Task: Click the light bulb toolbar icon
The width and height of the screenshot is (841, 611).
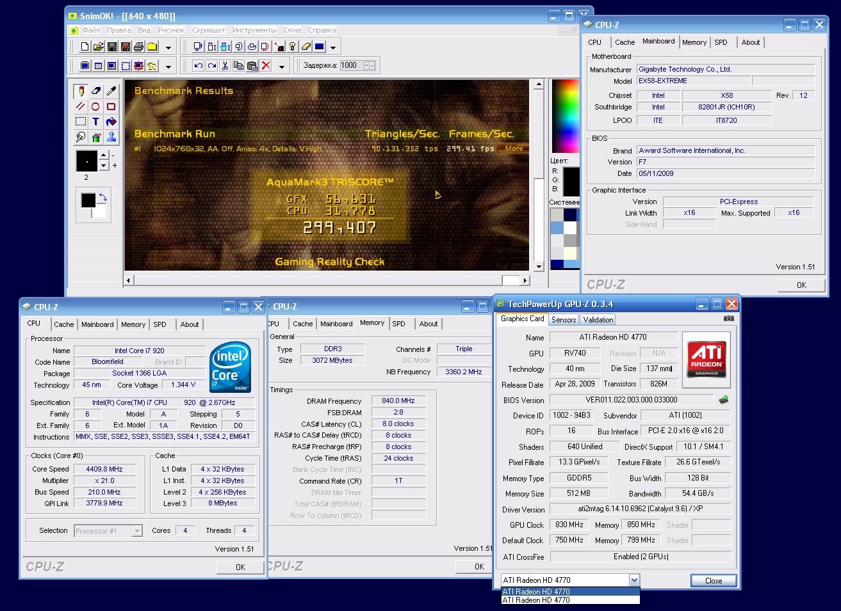Action: [x=292, y=47]
